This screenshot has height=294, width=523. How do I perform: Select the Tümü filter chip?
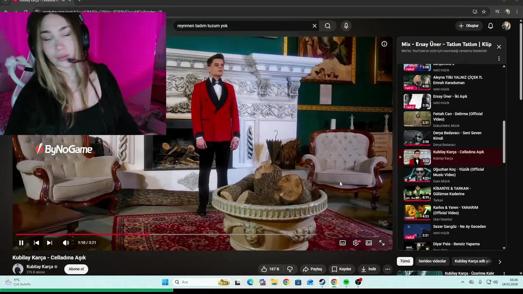click(x=405, y=261)
